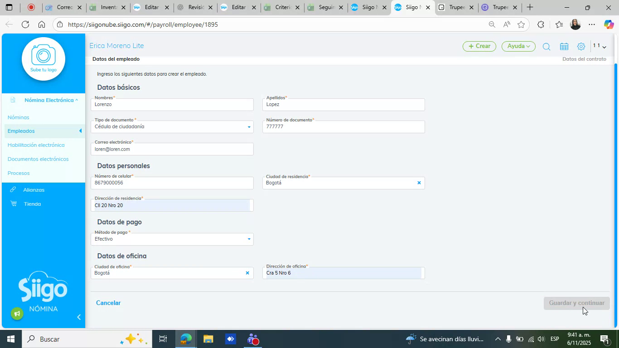Expand Tipo de documento dropdown

point(249,127)
